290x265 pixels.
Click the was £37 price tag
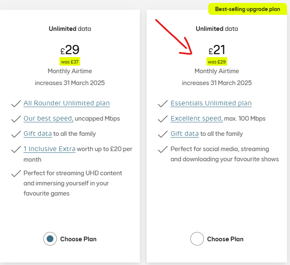click(70, 61)
